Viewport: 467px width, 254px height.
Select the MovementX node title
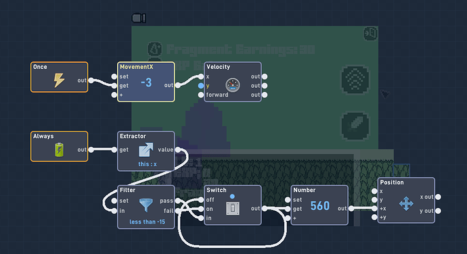pyautogui.click(x=137, y=67)
